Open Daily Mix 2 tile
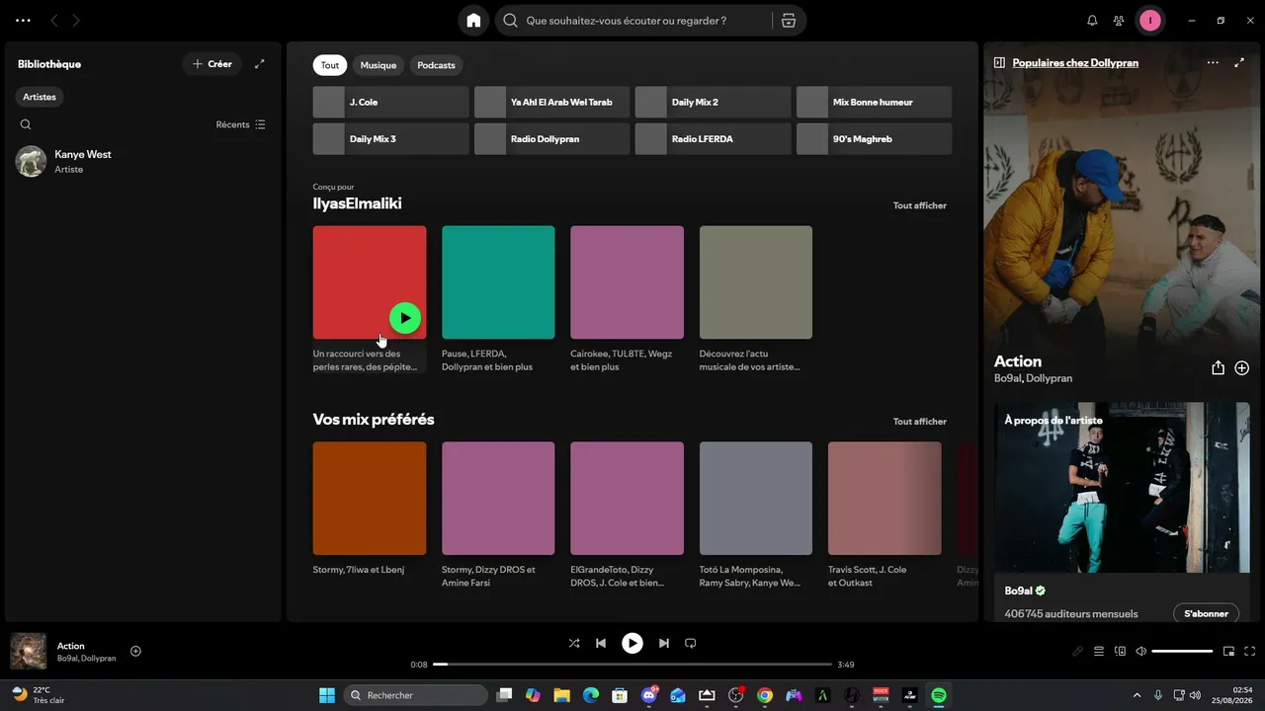This screenshot has height=711, width=1265. coord(713,102)
